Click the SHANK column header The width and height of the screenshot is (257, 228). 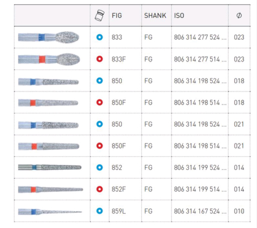[155, 16]
